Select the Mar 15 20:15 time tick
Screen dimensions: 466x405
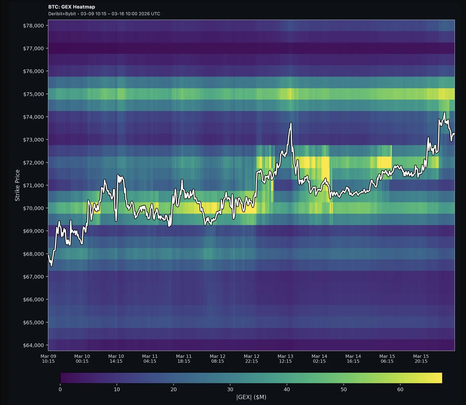click(421, 358)
